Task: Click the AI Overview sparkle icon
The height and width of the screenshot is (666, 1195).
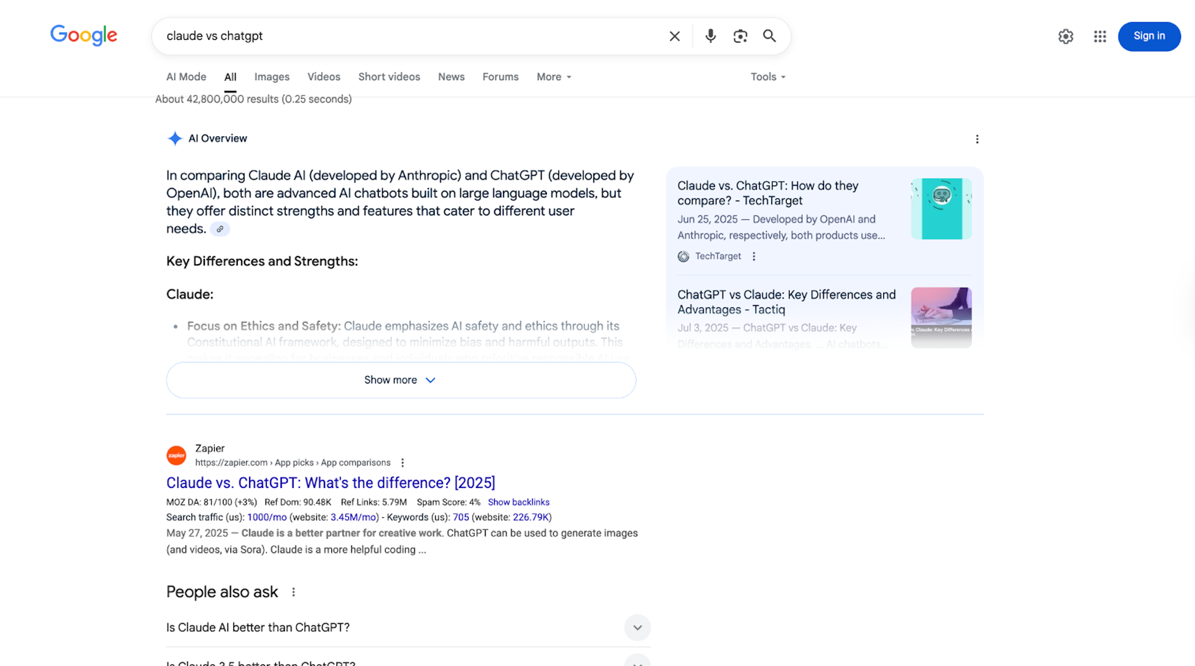Action: (175, 138)
